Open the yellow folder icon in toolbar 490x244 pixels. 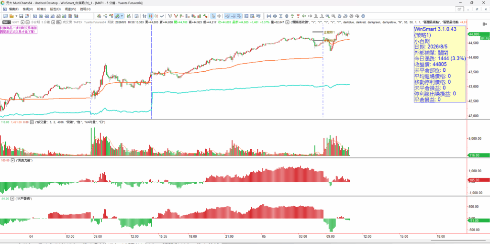coord(11,16)
